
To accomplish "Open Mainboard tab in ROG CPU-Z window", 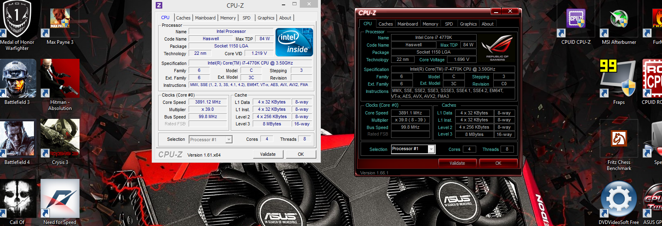I will pyautogui.click(x=408, y=24).
